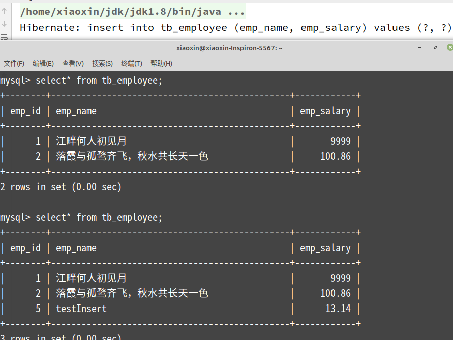Image resolution: width=453 pixels, height=340 pixels.
Task: Open the 搜索(S) menu in terminal
Action: pos(102,63)
